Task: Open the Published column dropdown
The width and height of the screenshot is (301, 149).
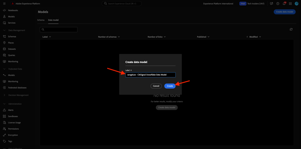Action: pos(203,37)
